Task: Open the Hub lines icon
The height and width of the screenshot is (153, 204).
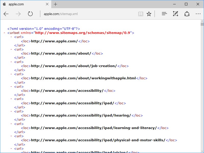Action: 164,14
